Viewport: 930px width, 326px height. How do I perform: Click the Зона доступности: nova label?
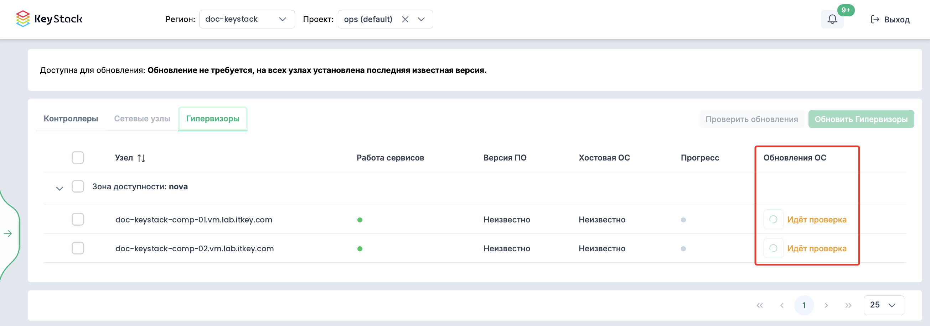coord(140,186)
